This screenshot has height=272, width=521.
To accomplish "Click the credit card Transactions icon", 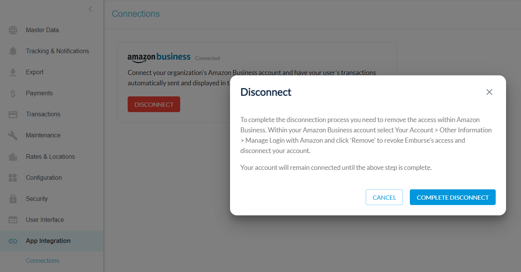I will pyautogui.click(x=13, y=114).
